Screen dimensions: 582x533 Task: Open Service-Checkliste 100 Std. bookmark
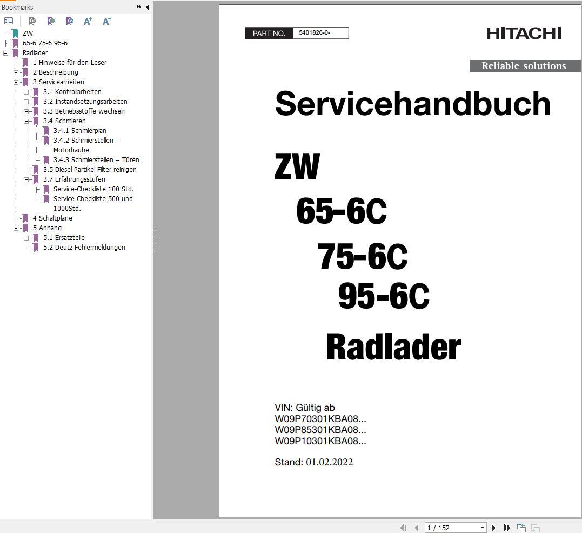93,189
